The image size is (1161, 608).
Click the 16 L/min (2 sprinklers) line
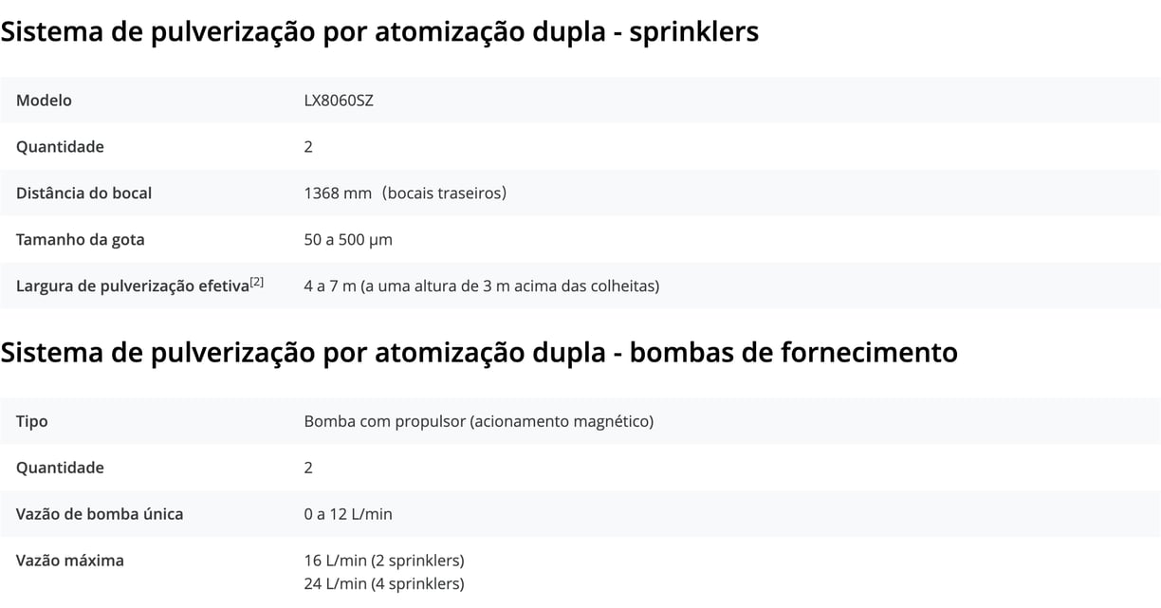(384, 561)
